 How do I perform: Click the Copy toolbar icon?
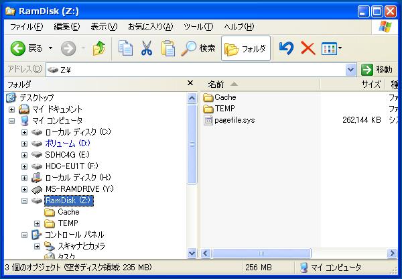point(125,48)
